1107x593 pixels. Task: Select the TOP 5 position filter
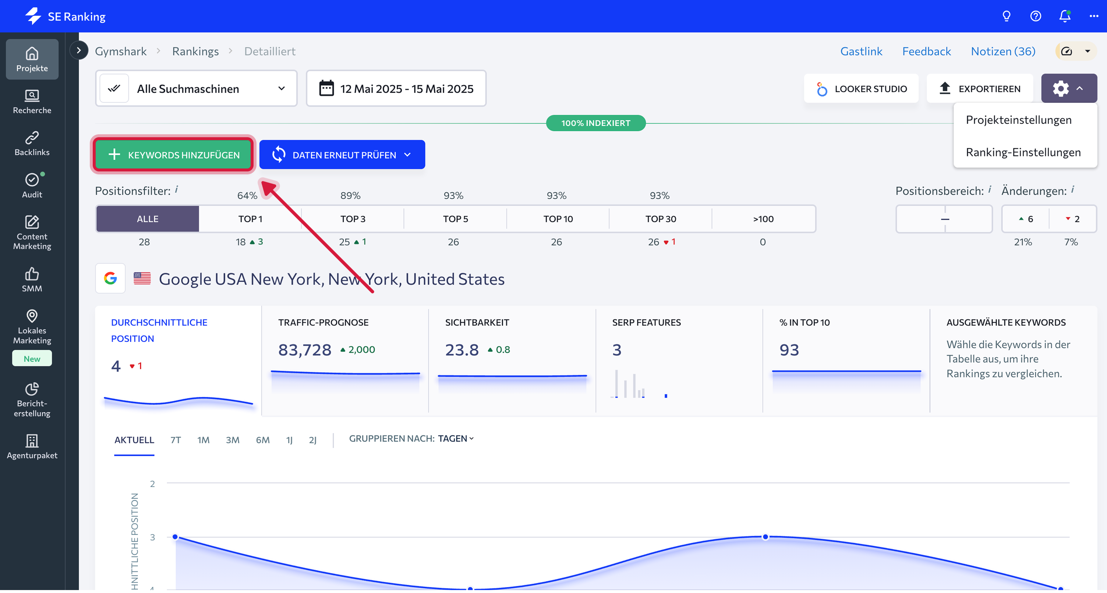click(456, 219)
